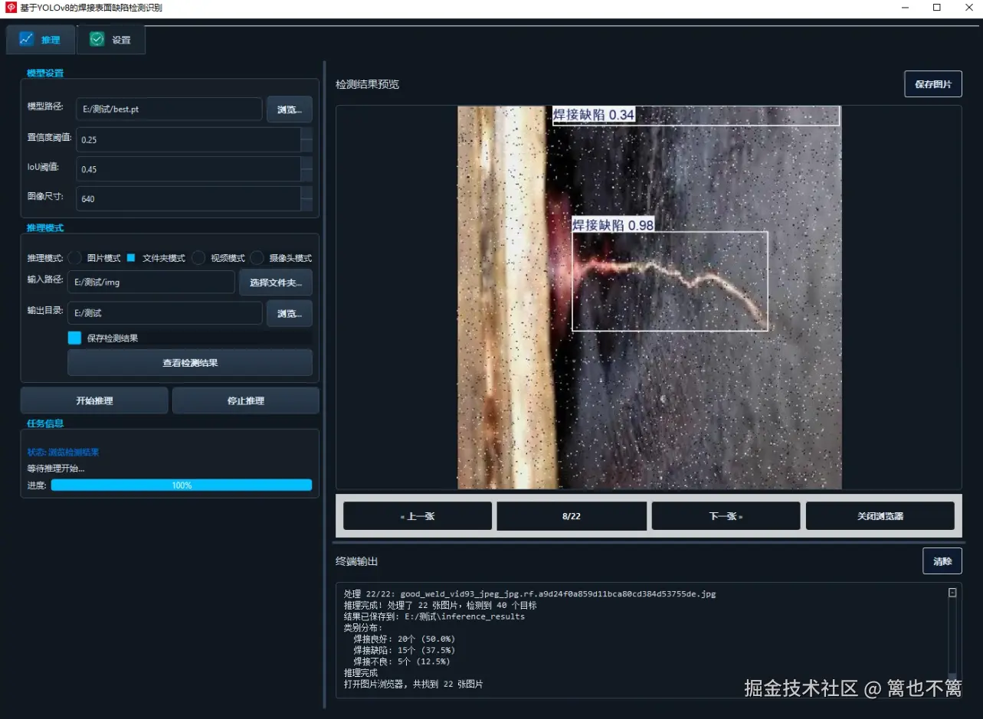Start inference with the 开始推理 button

(93, 400)
